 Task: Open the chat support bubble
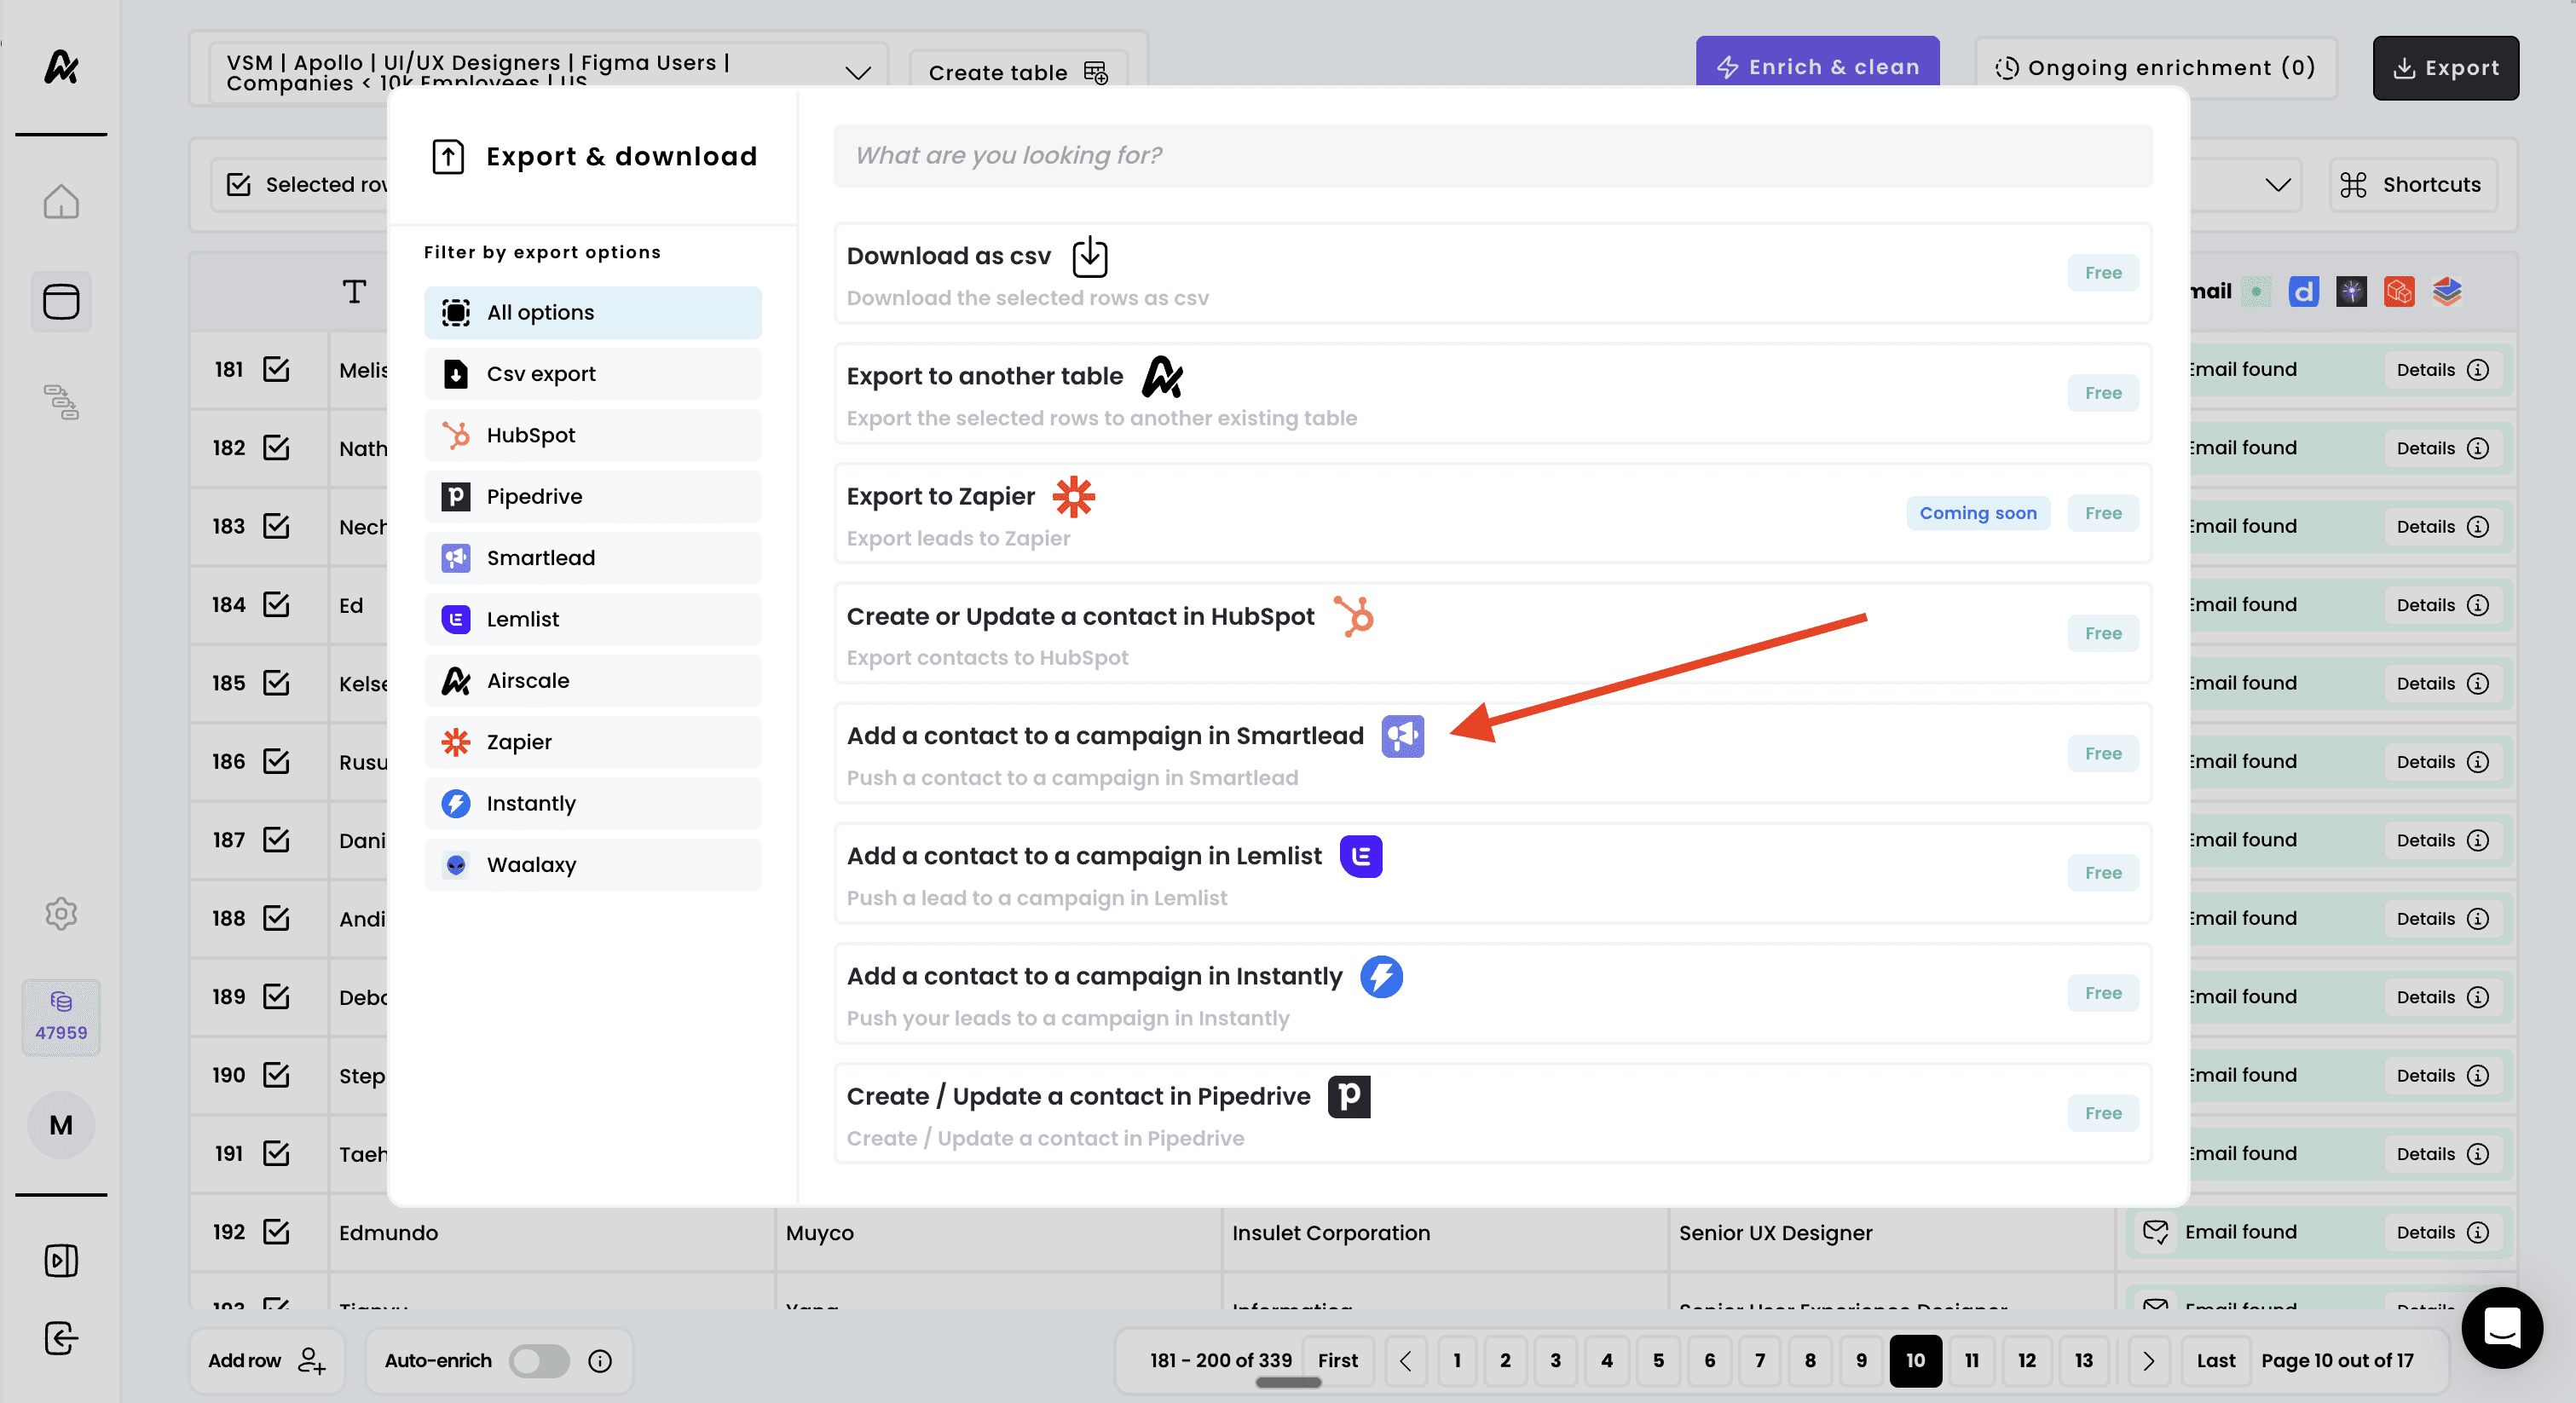[2502, 1327]
